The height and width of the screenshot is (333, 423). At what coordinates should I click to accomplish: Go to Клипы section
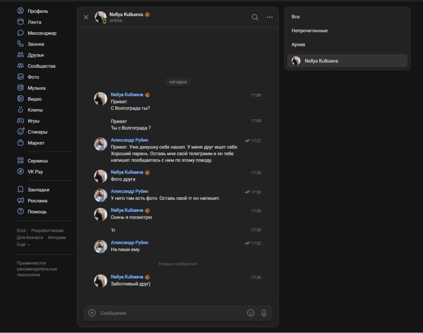coord(35,110)
